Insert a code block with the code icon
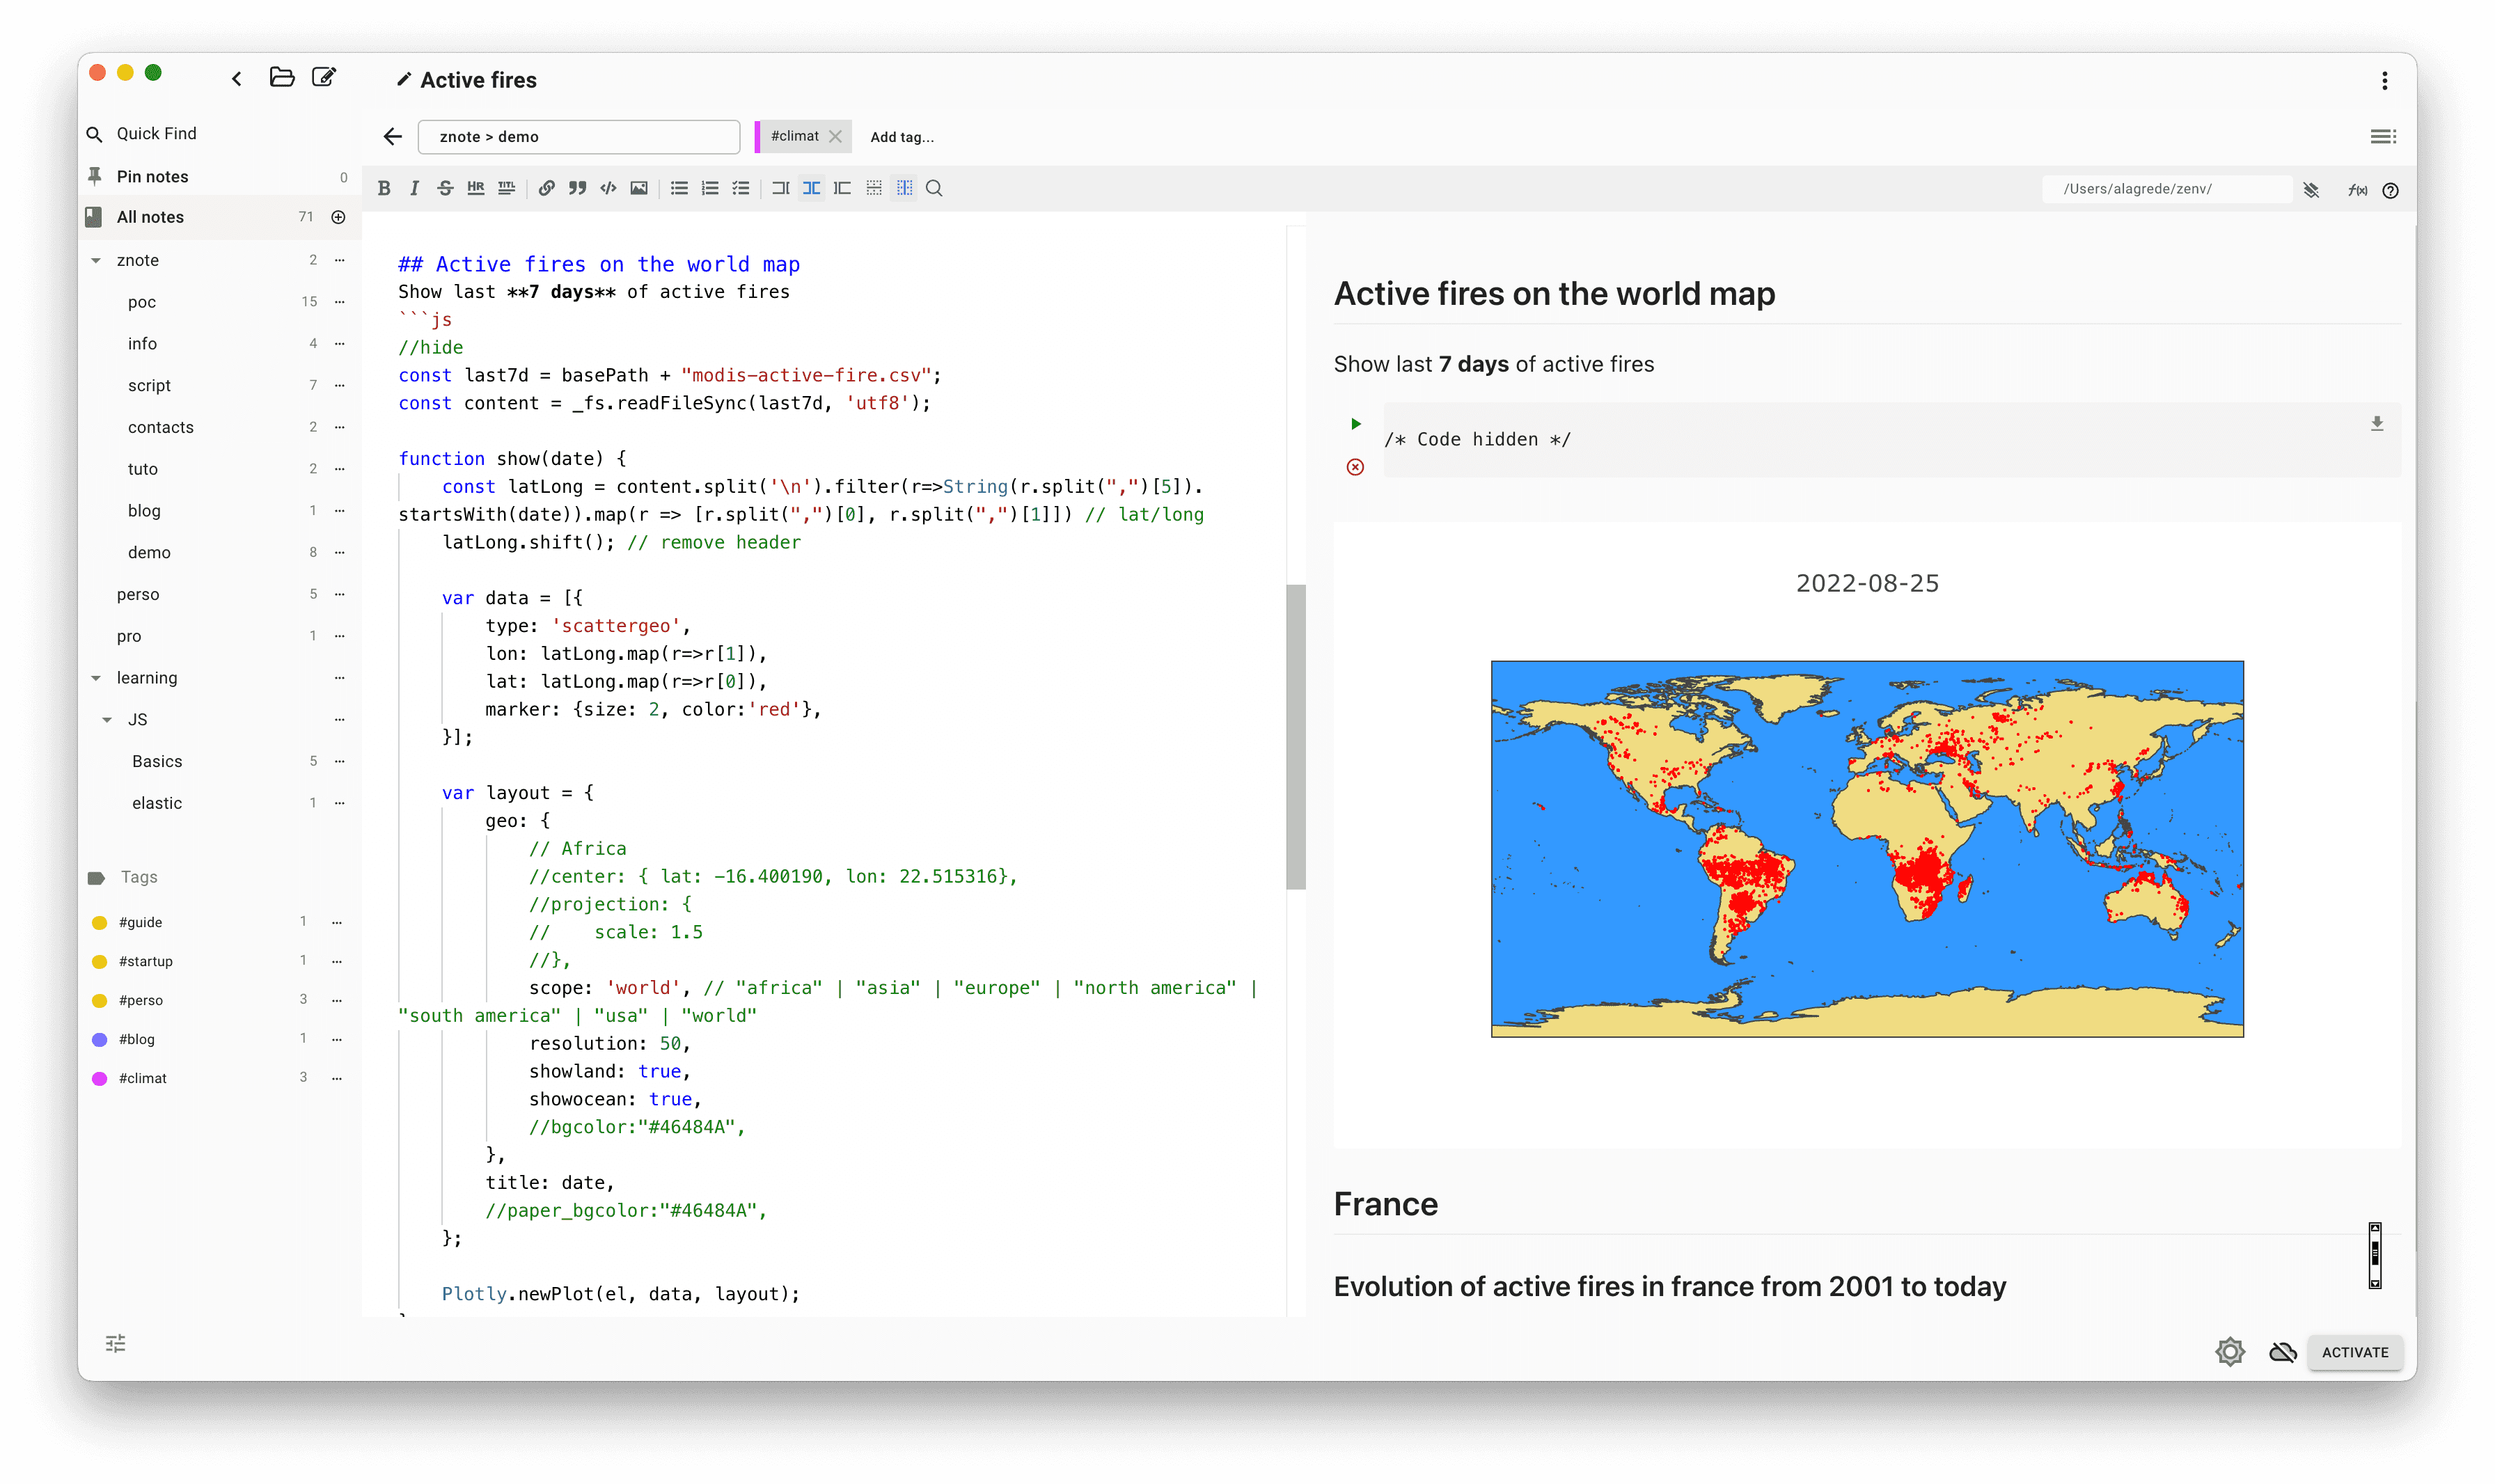Viewport: 2495px width, 1484px height. (x=608, y=188)
